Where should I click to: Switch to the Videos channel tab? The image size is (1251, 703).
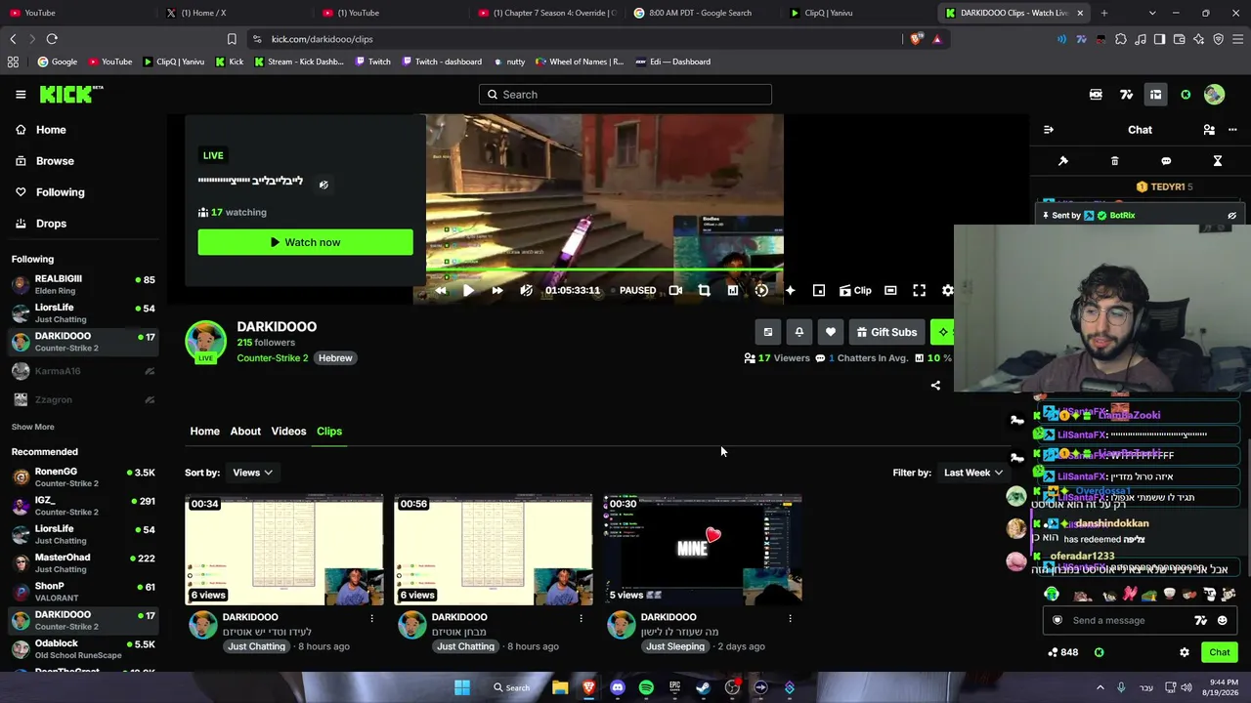[288, 431]
